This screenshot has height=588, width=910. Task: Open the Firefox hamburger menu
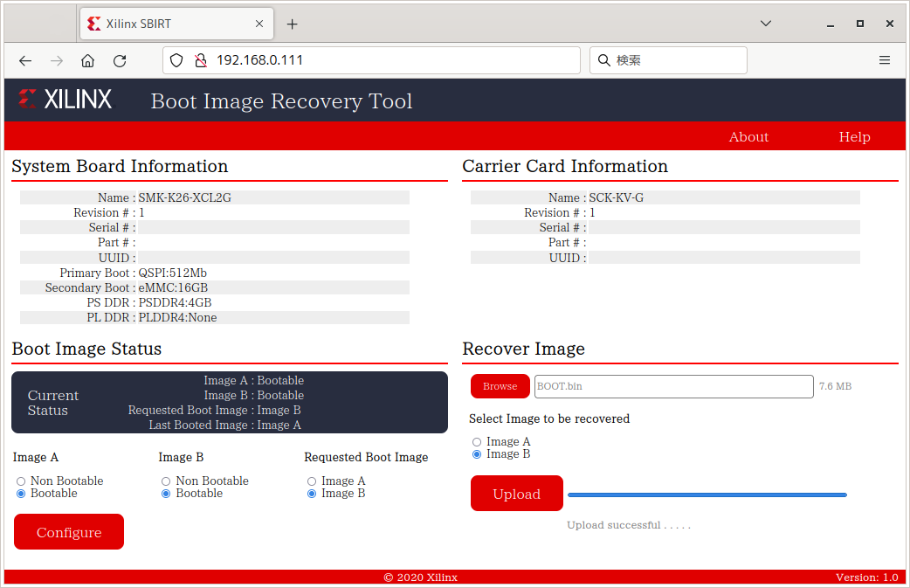[885, 60]
